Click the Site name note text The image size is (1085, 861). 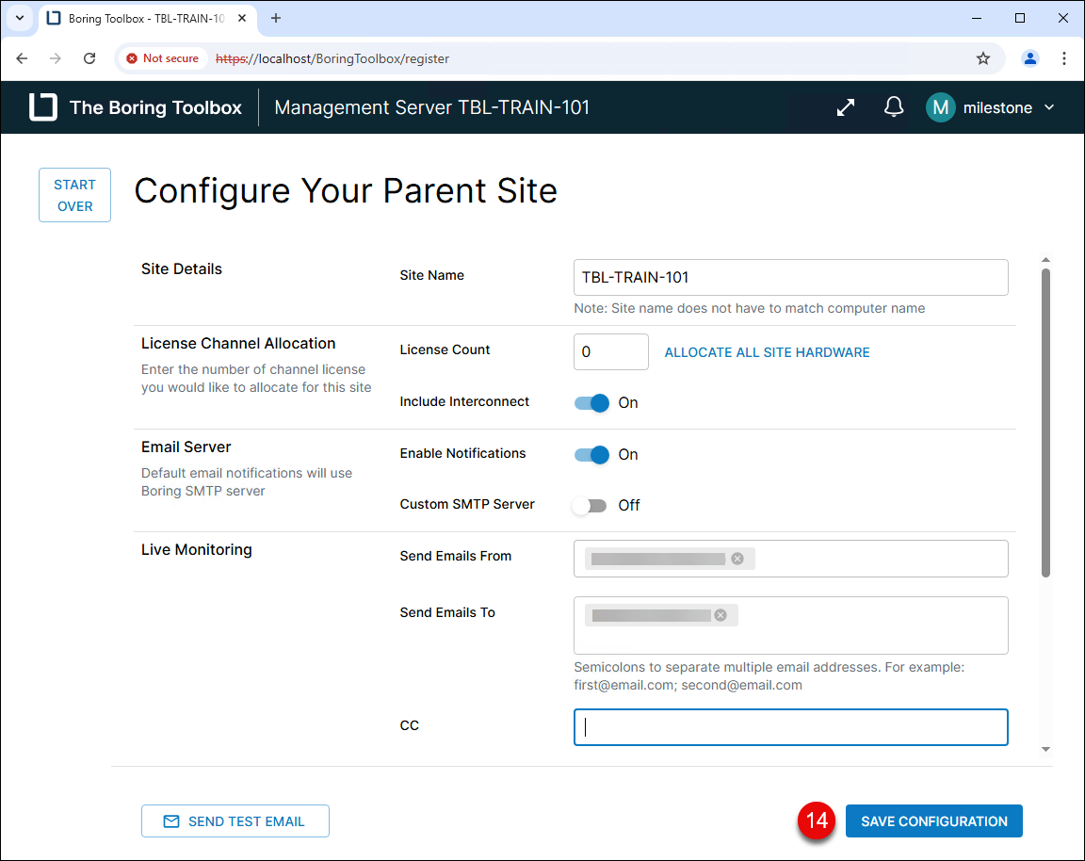point(750,308)
